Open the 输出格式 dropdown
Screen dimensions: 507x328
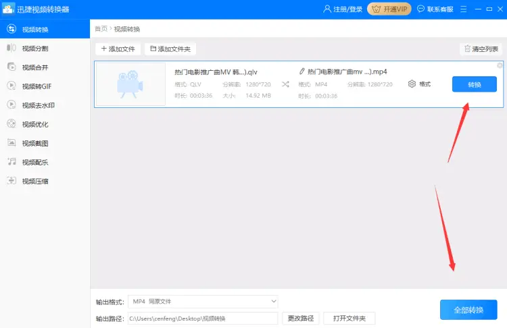(x=203, y=302)
